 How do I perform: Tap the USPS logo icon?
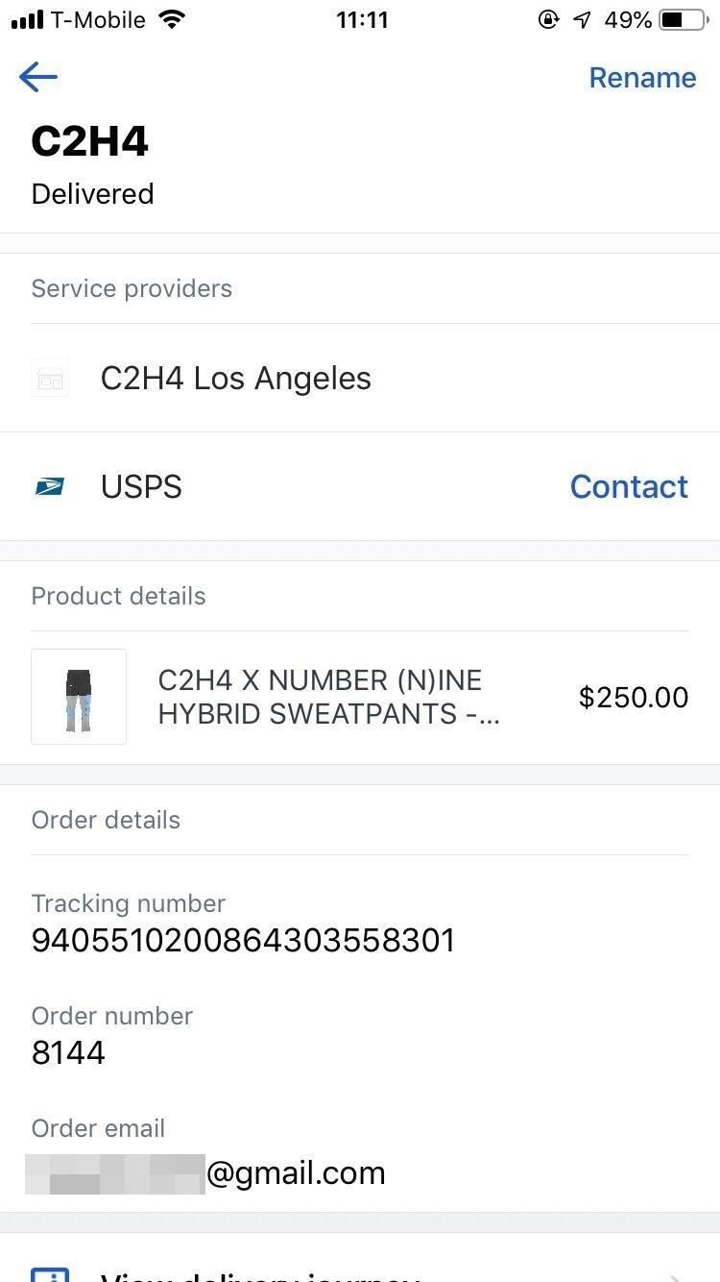coord(50,487)
